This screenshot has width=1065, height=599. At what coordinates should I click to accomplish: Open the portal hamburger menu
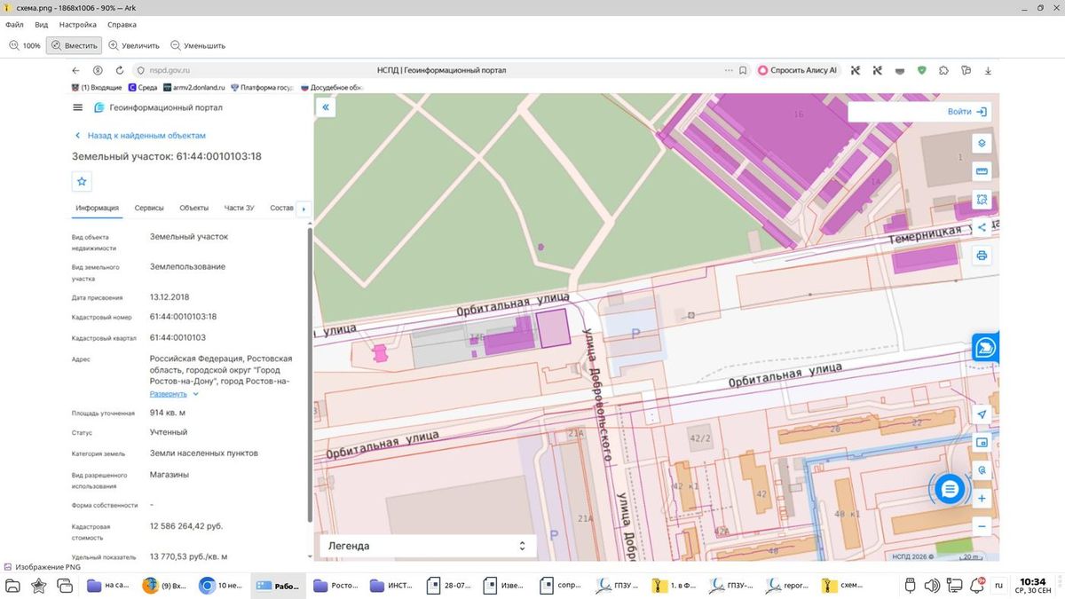pyautogui.click(x=78, y=107)
